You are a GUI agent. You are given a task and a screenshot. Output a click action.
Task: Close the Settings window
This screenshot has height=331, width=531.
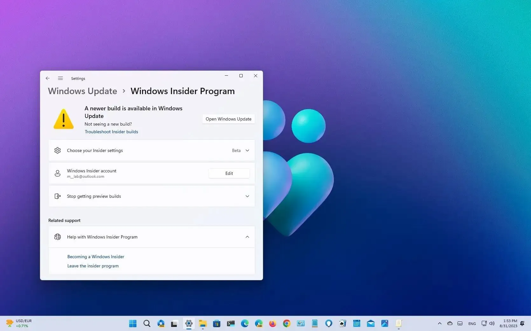tap(256, 76)
